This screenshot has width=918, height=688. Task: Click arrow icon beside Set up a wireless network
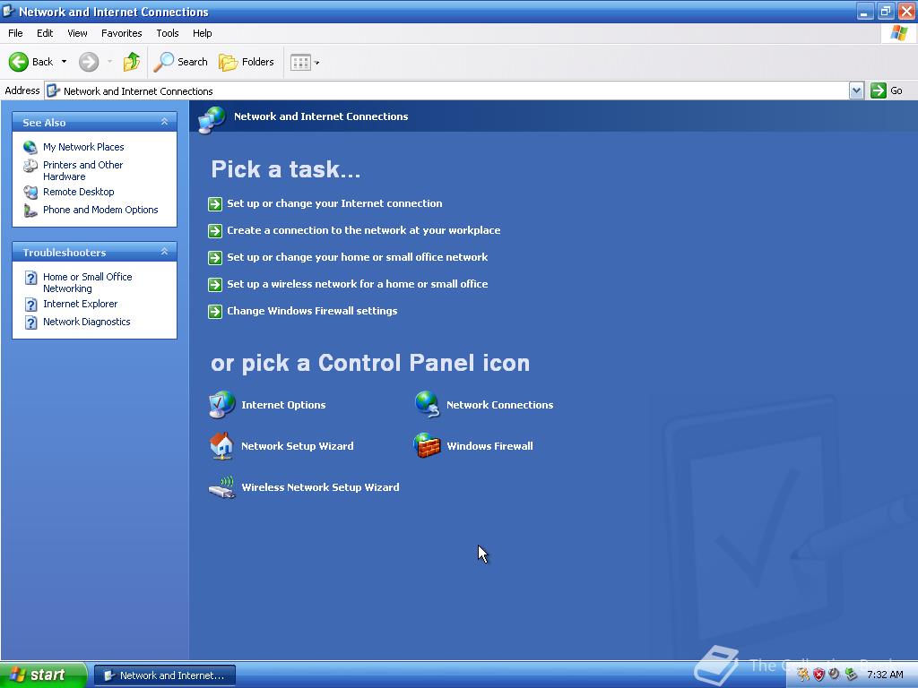pos(215,285)
